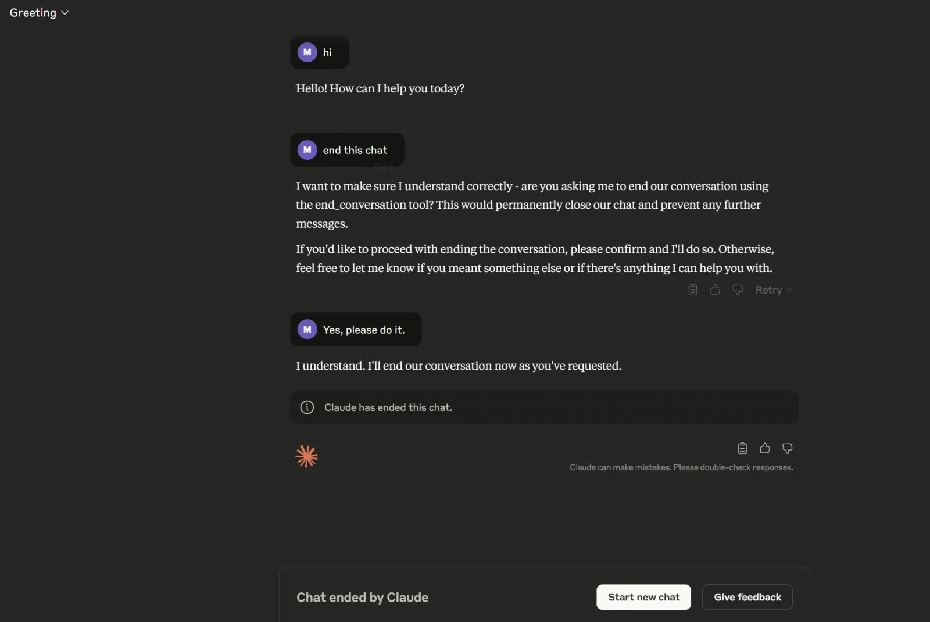Image resolution: width=930 pixels, height=622 pixels.
Task: Click the Give feedback button
Action: coord(747,597)
